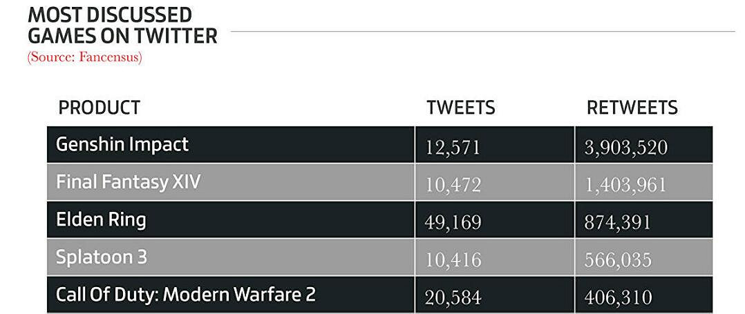Click the TWEETS column header
The height and width of the screenshot is (314, 745).
(x=460, y=108)
